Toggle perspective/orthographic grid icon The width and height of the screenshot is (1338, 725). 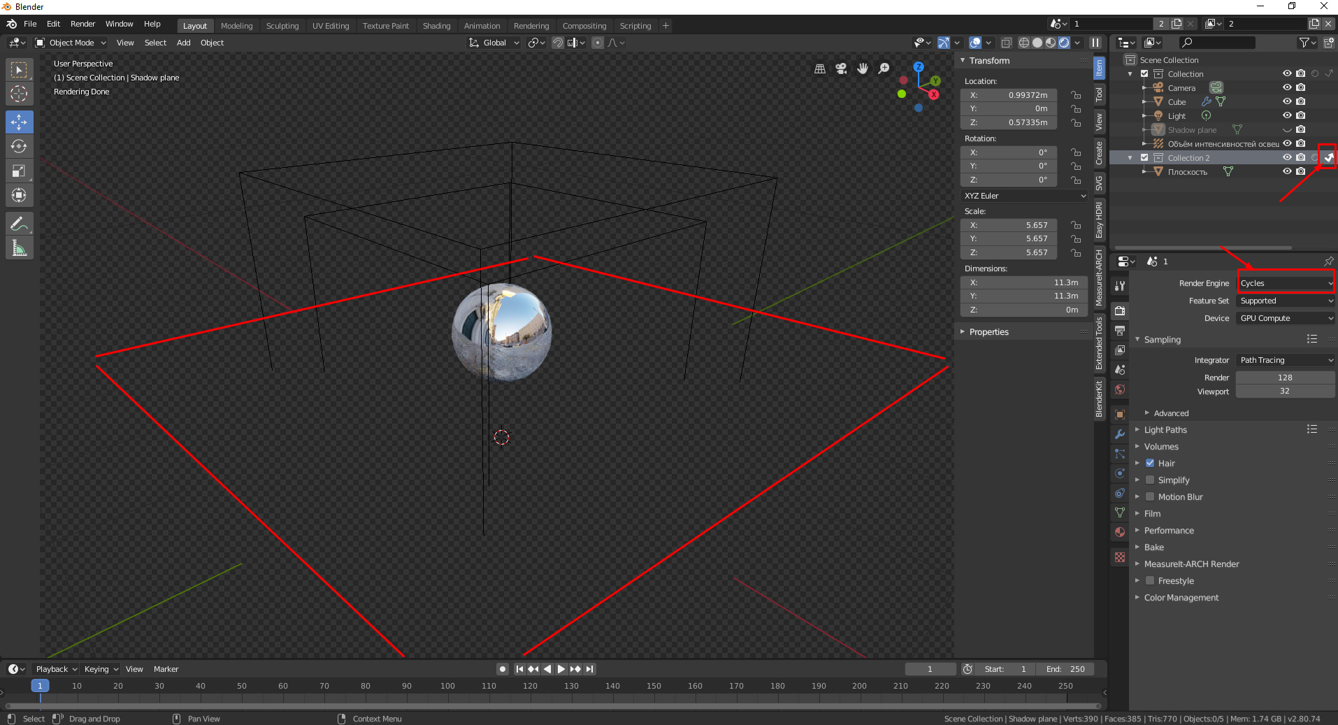point(820,69)
